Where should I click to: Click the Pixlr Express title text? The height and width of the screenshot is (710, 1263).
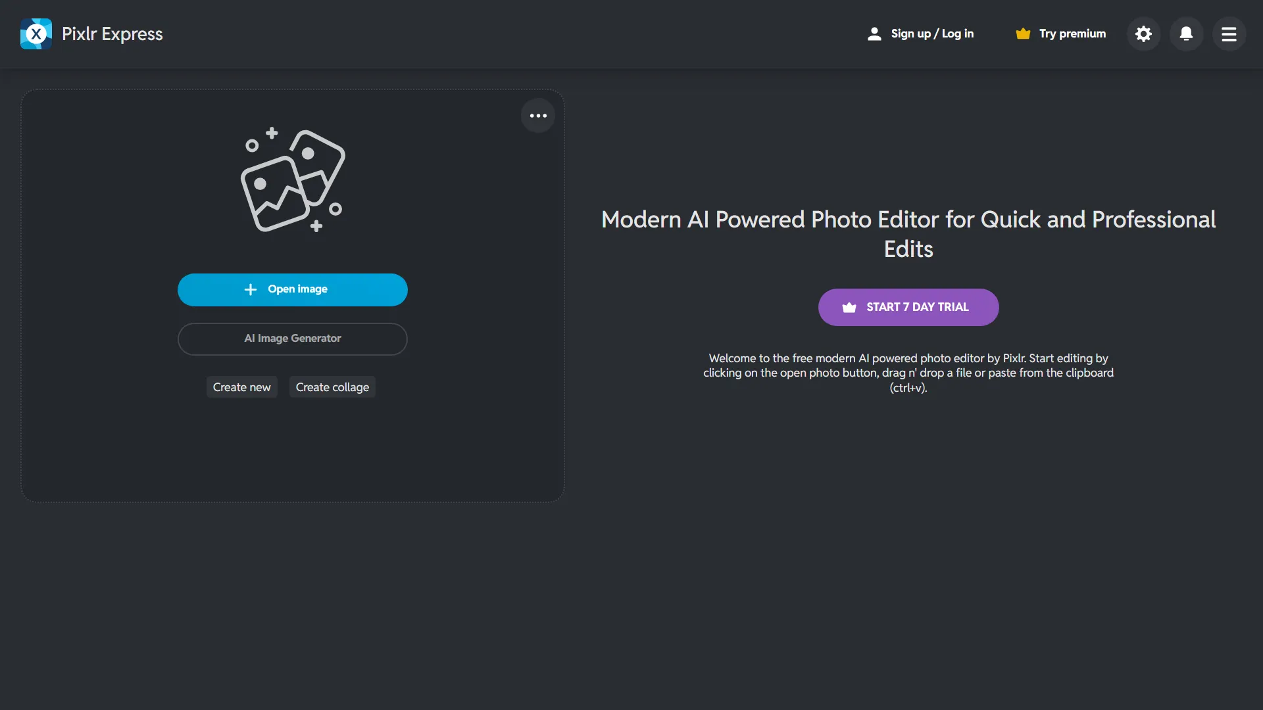pyautogui.click(x=112, y=34)
